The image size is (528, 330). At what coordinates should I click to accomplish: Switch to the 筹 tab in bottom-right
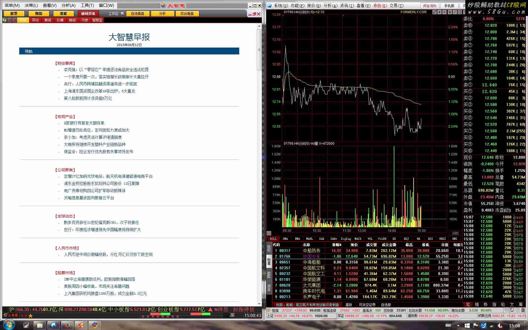tap(521, 304)
